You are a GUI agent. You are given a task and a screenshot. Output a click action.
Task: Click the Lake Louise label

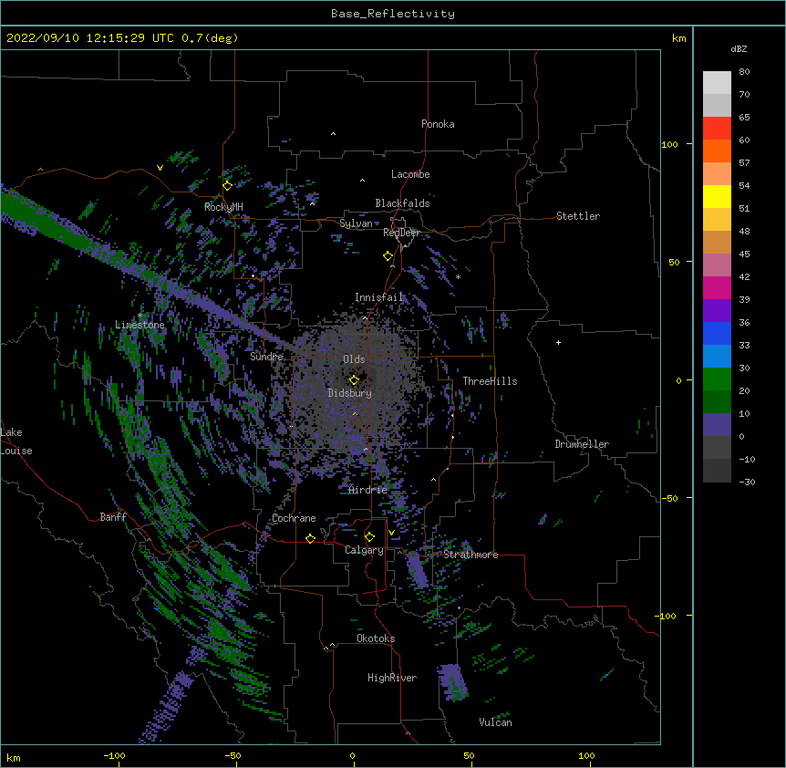tap(16, 441)
